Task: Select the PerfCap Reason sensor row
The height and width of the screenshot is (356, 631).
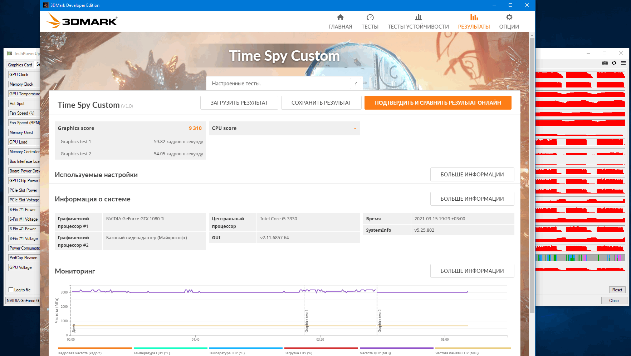Action: point(24,258)
